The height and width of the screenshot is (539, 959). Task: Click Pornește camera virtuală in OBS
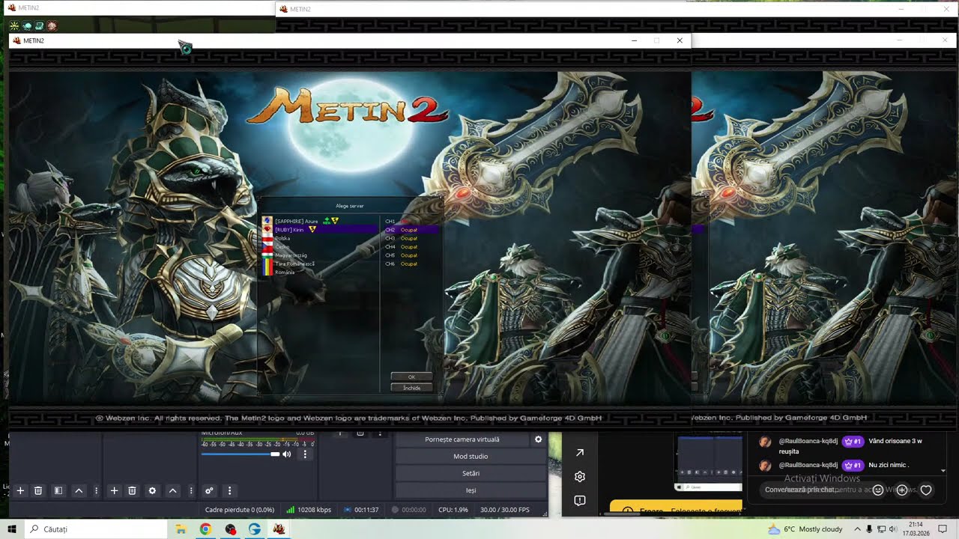tap(462, 439)
